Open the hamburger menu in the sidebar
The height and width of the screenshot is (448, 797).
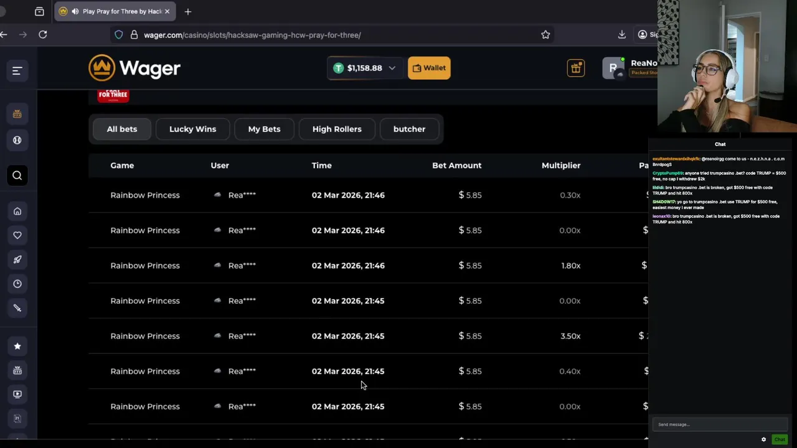[17, 71]
